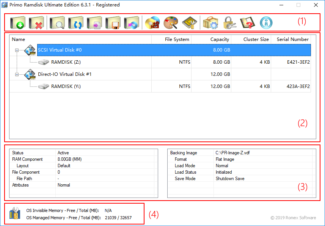Open image tools disc-and-camera icon
The width and height of the screenshot is (325, 226).
152,23
